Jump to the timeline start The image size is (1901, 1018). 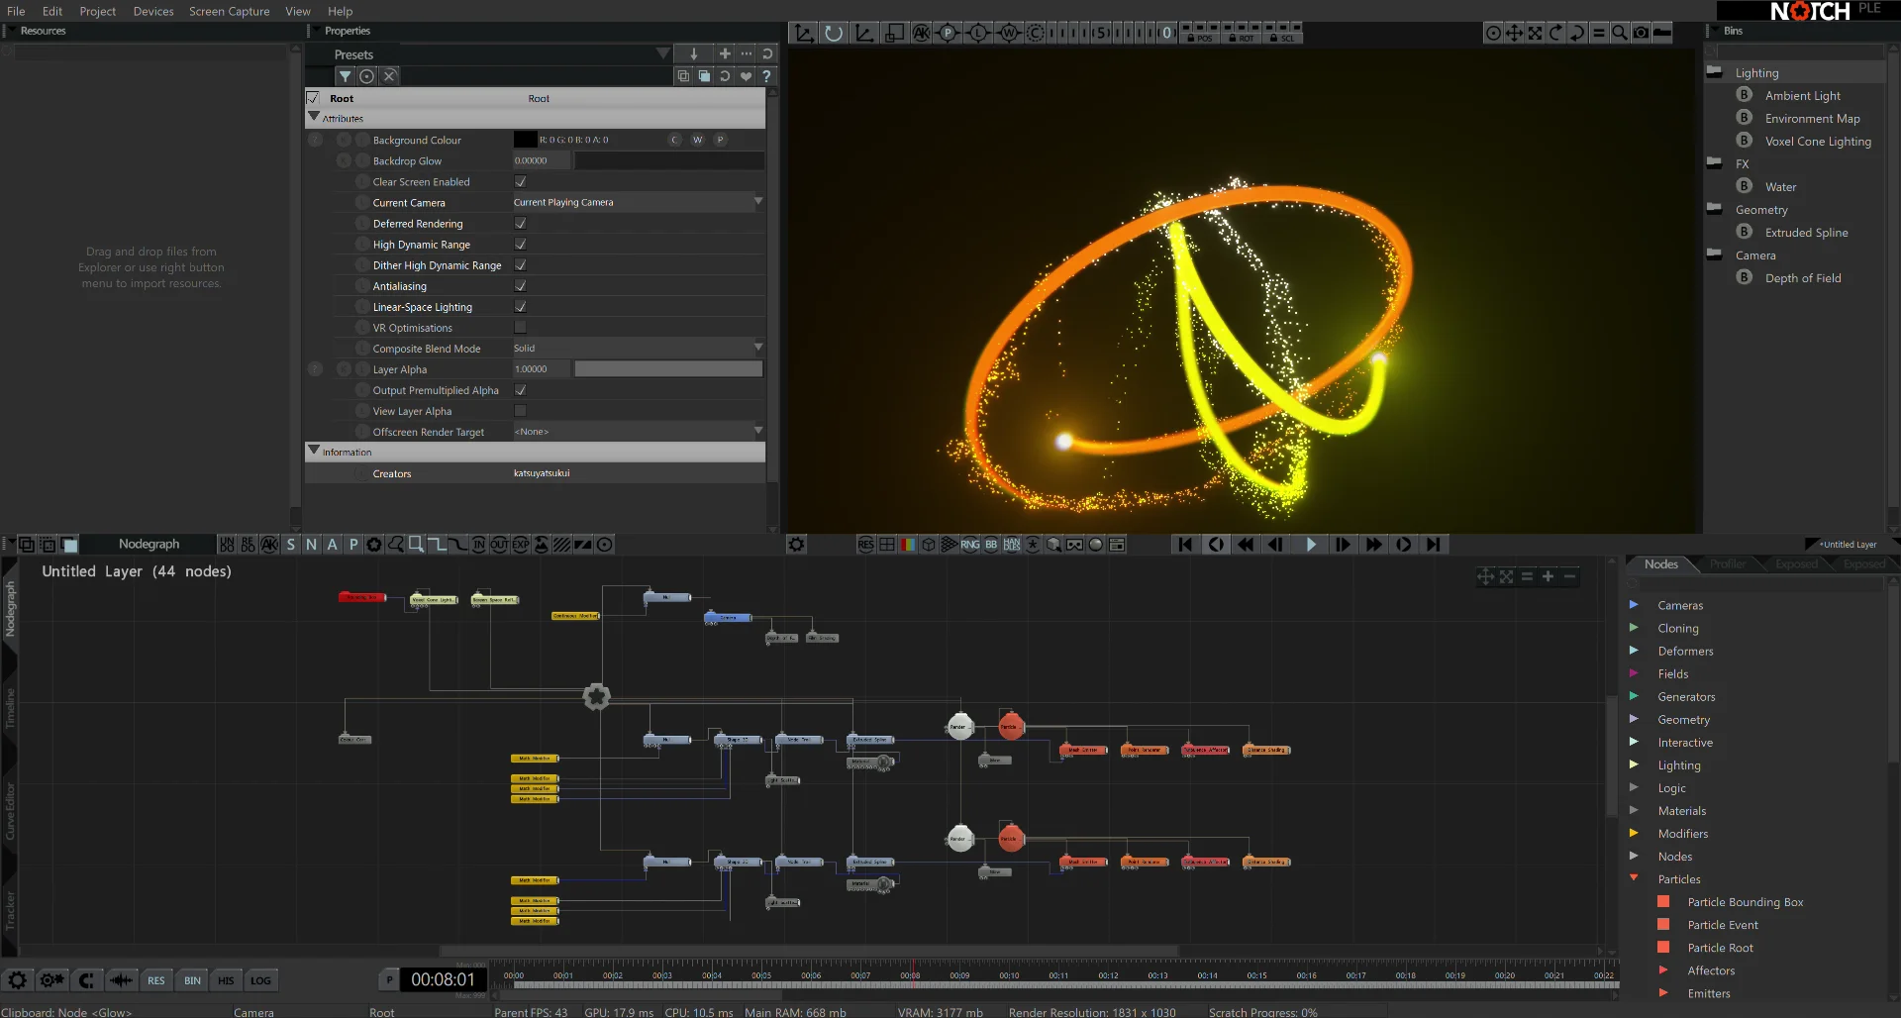(1184, 545)
